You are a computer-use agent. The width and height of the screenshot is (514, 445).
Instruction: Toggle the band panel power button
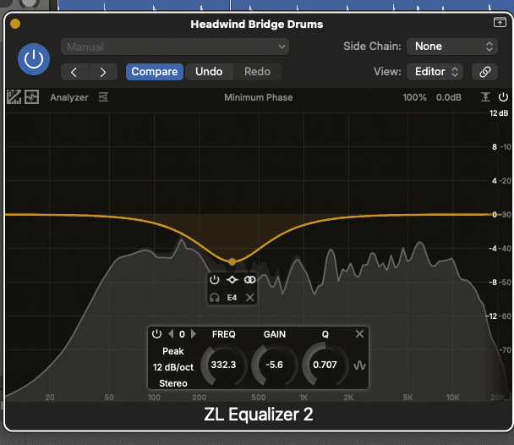point(156,334)
